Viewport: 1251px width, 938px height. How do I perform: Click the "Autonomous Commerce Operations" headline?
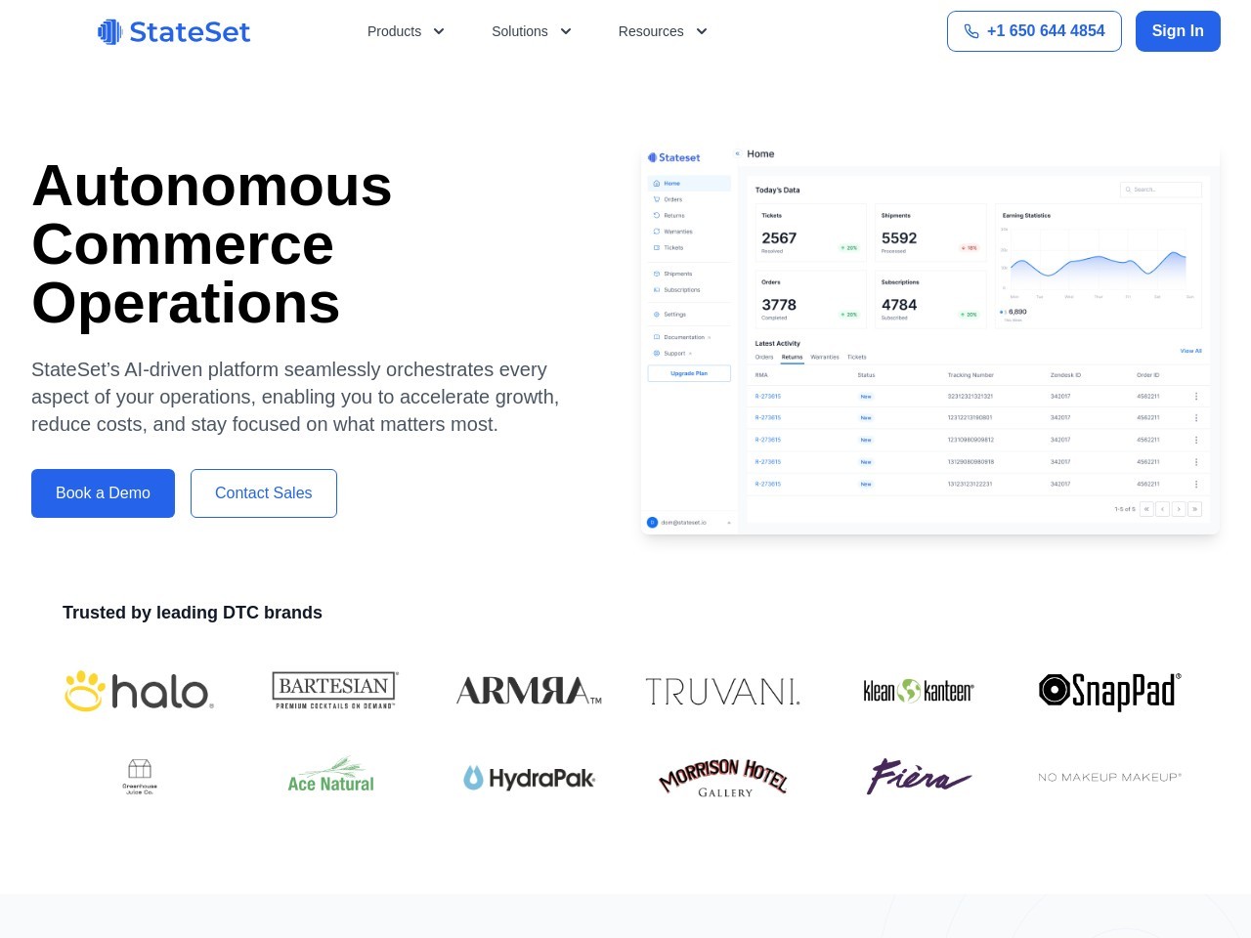coord(212,244)
